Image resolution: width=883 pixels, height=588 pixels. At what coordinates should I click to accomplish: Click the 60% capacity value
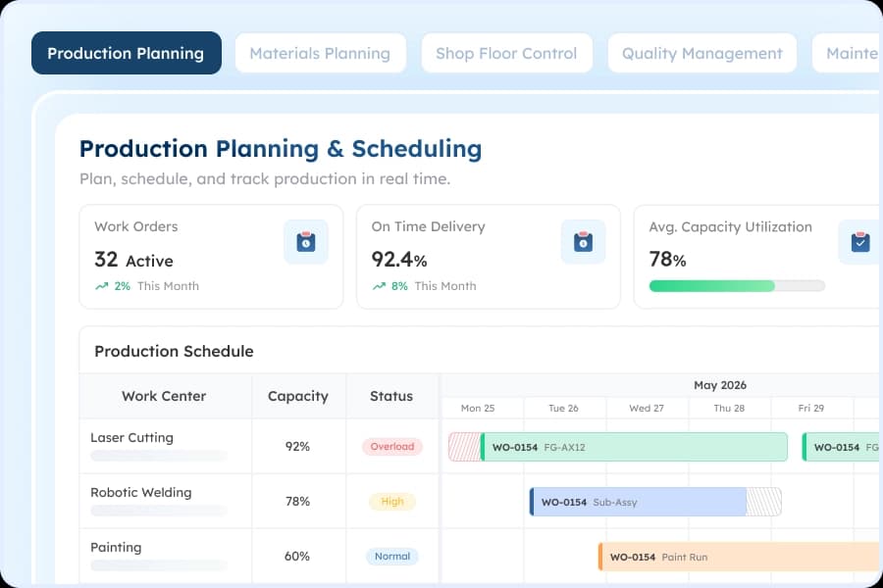[x=296, y=556]
